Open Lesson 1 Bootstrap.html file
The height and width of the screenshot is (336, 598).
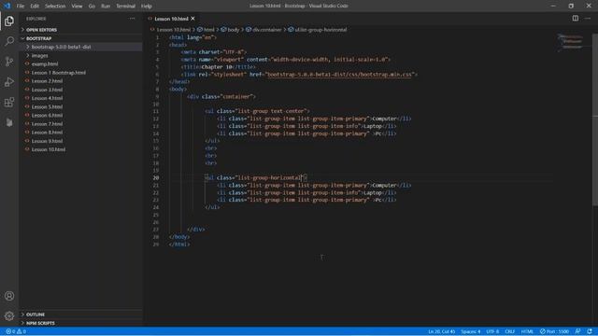(81, 73)
